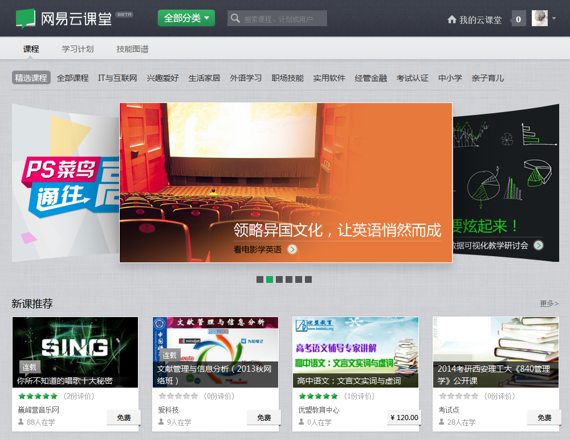Open the data visualization banner on right

pos(506,183)
